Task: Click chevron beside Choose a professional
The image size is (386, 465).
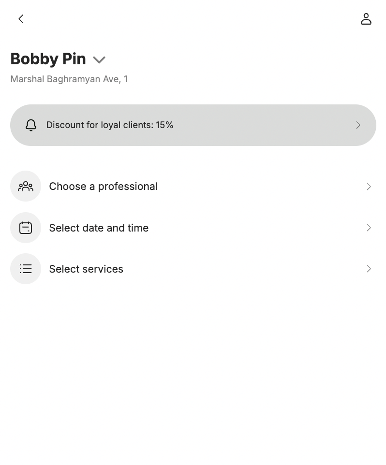Action: point(369,187)
